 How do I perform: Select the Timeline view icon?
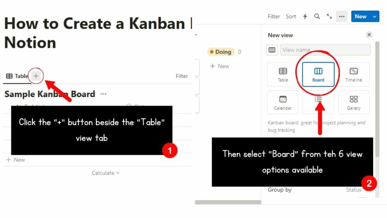pyautogui.click(x=354, y=74)
